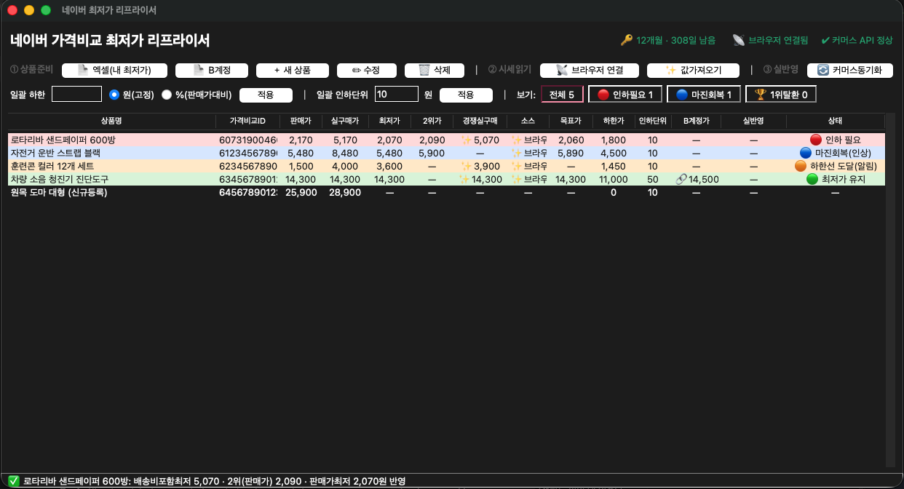
Task: Click the 커머스동기화 button
Action: pyautogui.click(x=849, y=70)
